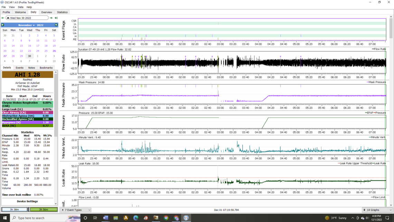Go to previous month in the calendar header

click(x=3, y=25)
